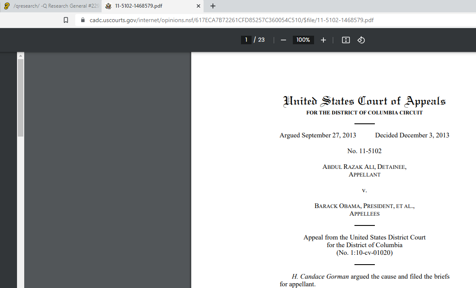Click 'ABDUL RAZAK ALI, DETAINEE,' text
Image resolution: width=476 pixels, height=288 pixels.
tap(364, 167)
